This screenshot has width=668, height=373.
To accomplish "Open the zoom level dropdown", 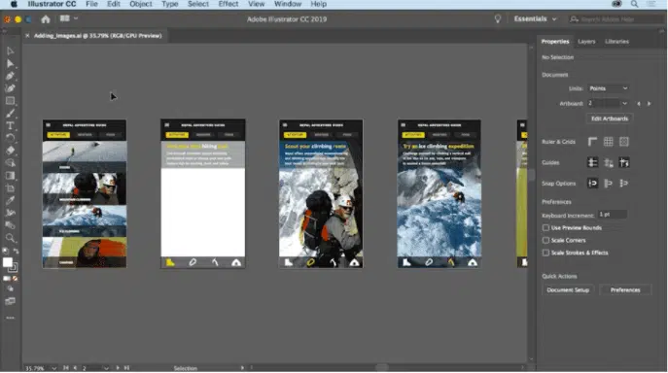I will (54, 368).
